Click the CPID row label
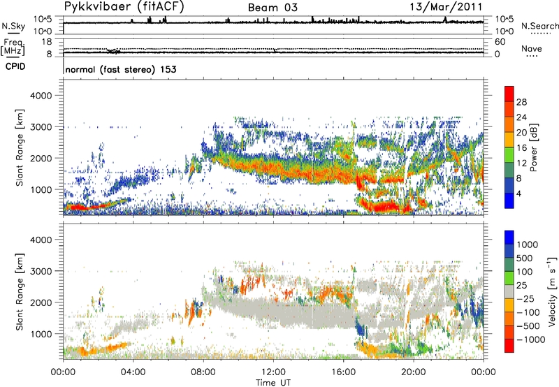 point(15,66)
